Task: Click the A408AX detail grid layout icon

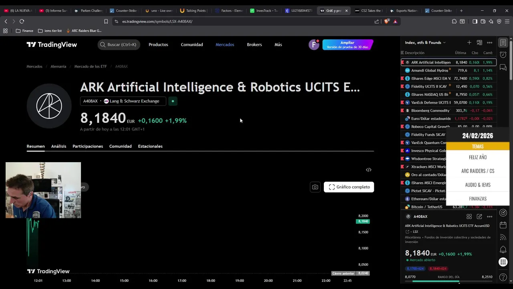Action: coord(469,216)
